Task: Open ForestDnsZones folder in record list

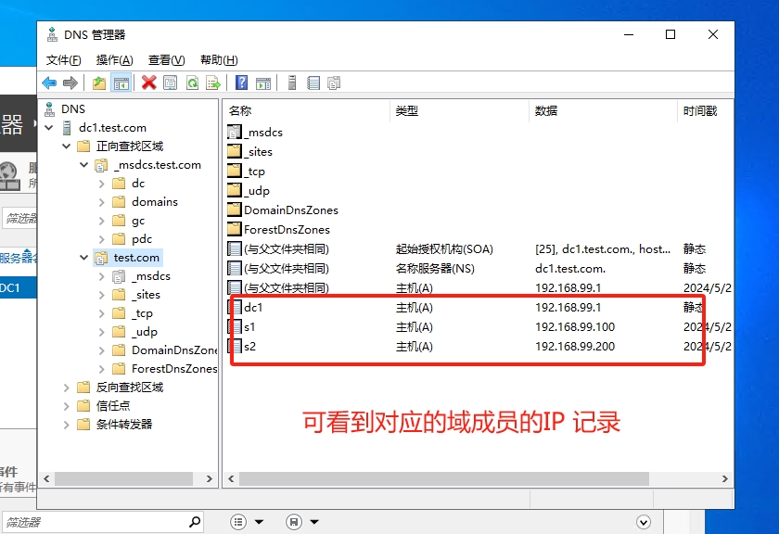Action: pos(279,230)
